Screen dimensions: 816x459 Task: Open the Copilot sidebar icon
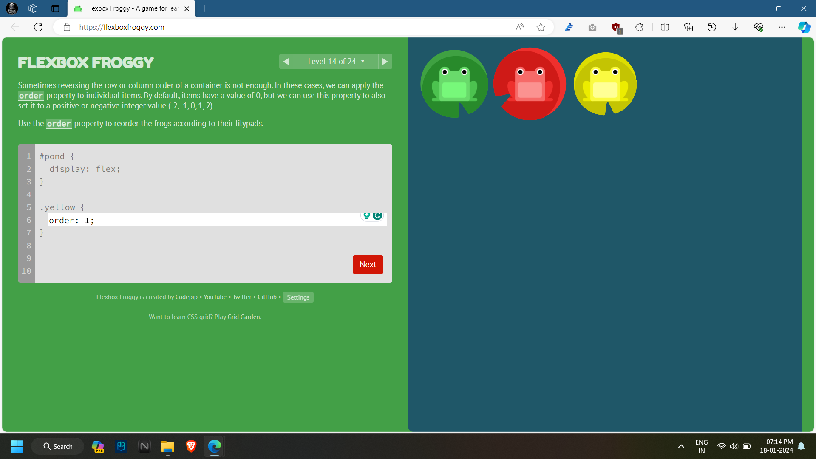(x=804, y=27)
